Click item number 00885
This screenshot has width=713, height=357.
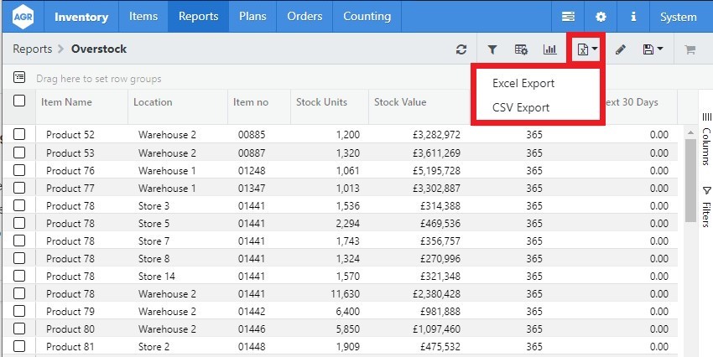(x=252, y=135)
